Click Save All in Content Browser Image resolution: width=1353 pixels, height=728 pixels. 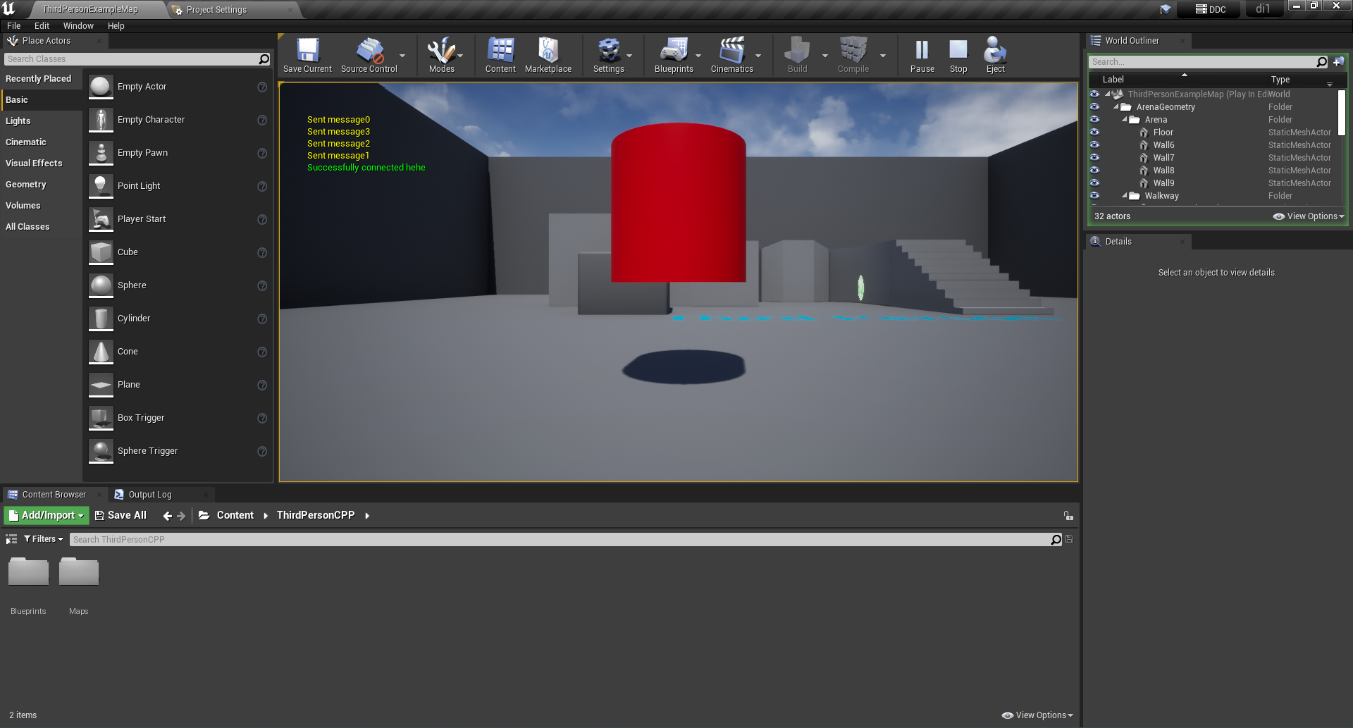[x=121, y=516]
